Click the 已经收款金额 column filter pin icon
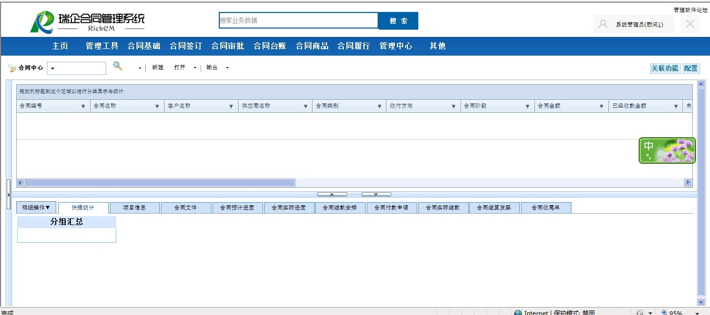The height and width of the screenshot is (315, 710). [676, 106]
